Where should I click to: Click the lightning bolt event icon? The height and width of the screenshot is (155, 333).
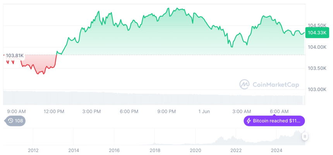pos(249,121)
